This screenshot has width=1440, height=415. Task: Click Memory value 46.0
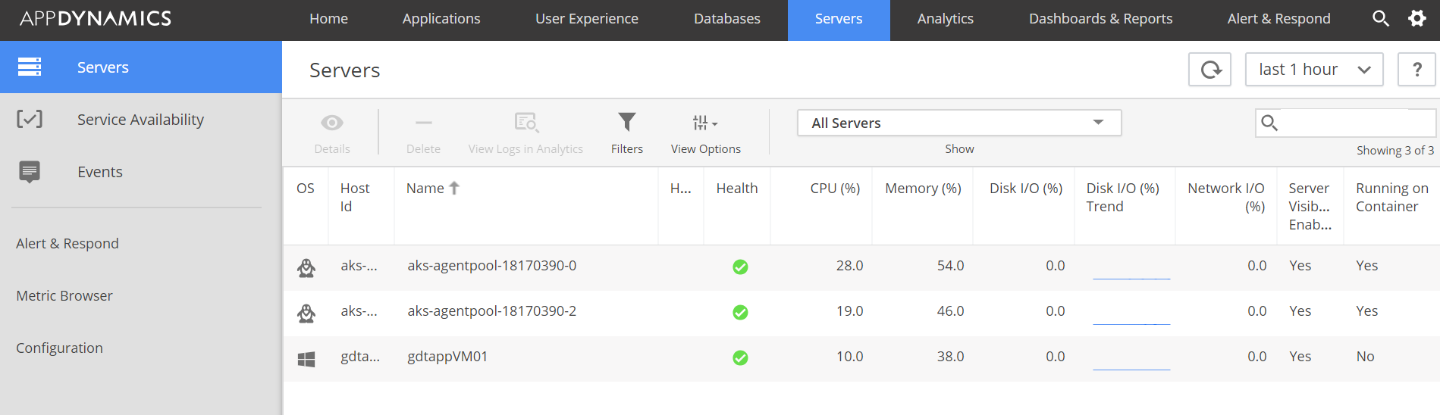point(950,311)
